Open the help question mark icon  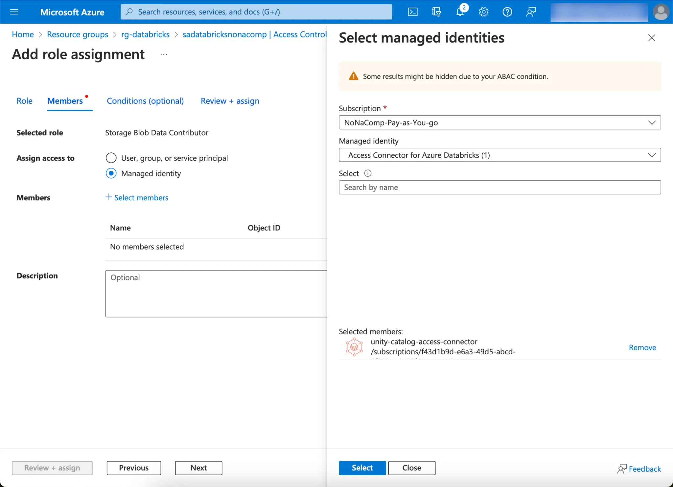point(507,12)
